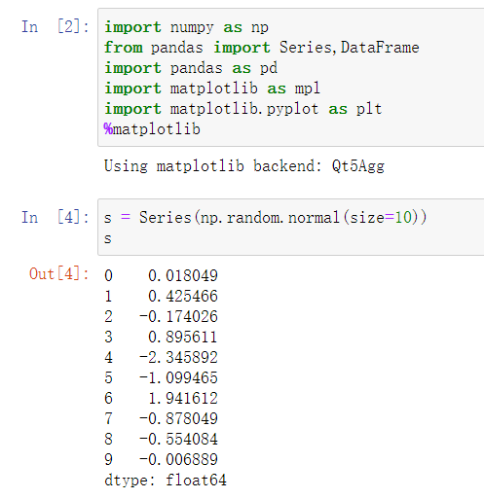Click the 'from pandas import Series,DataFrame' line
The image size is (484, 499).
click(x=262, y=48)
